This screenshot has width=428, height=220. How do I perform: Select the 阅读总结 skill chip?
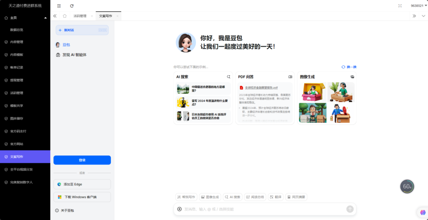tap(255, 197)
